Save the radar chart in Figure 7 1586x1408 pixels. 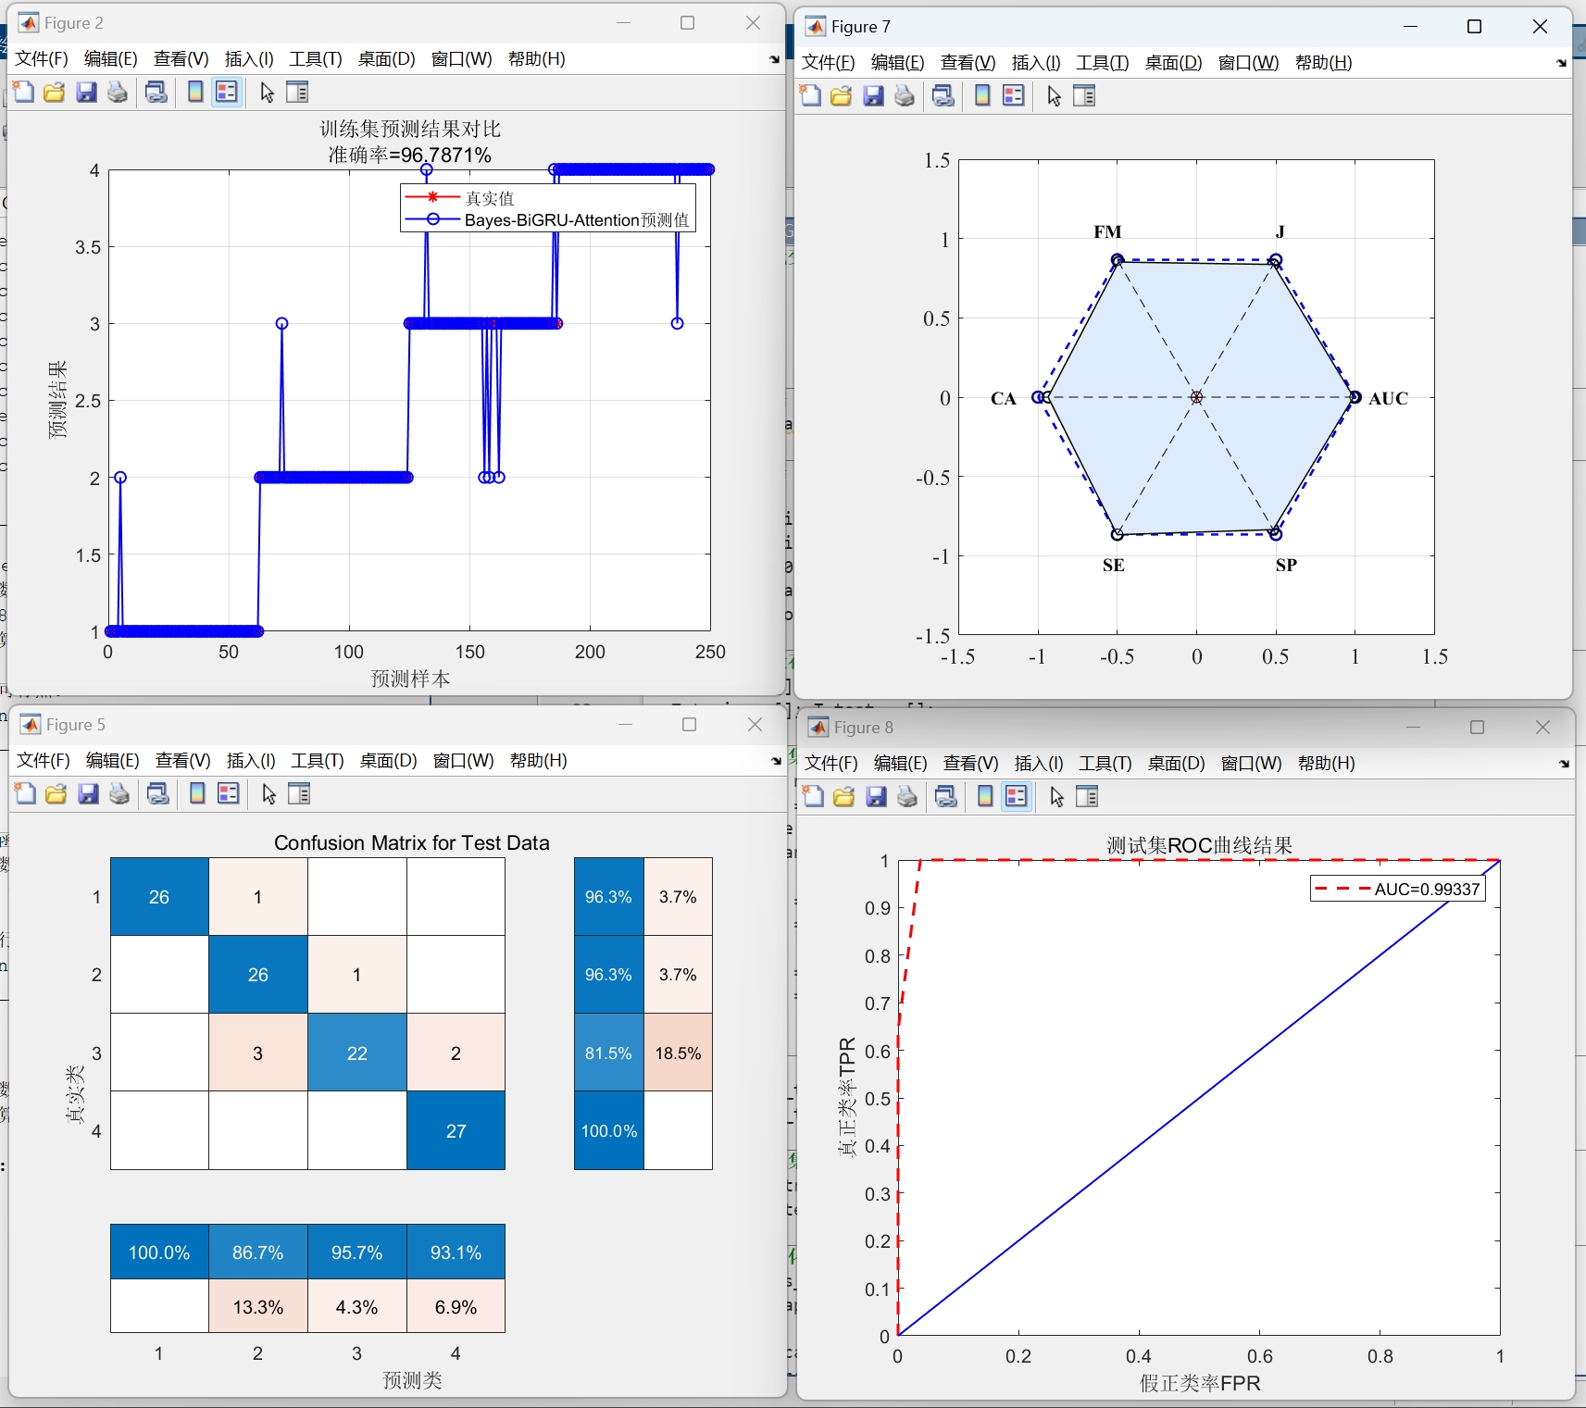click(873, 95)
